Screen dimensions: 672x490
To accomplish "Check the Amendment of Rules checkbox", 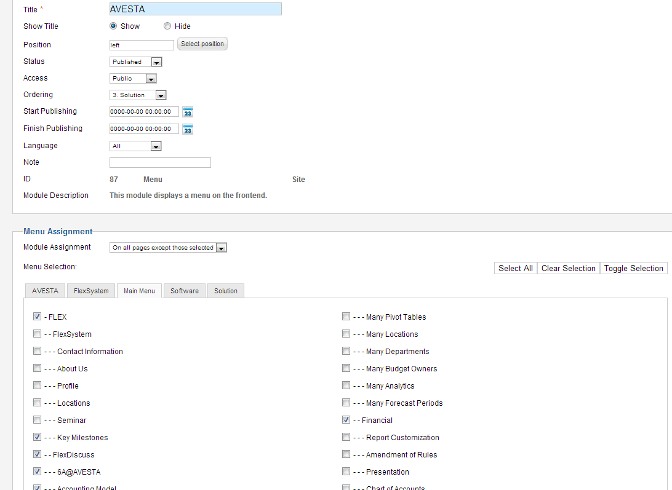I will pos(346,454).
